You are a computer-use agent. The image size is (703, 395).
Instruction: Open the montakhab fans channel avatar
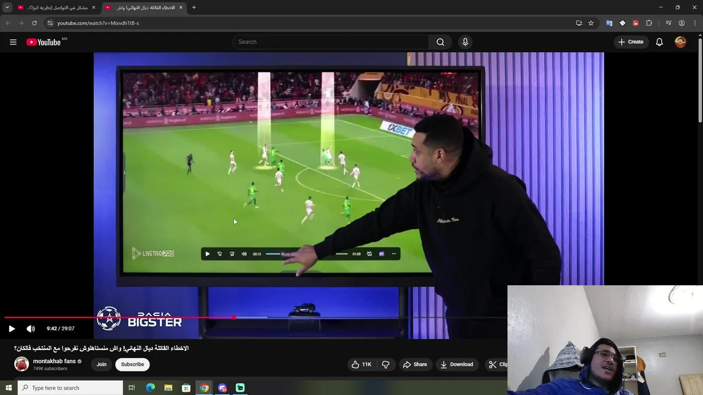[21, 364]
